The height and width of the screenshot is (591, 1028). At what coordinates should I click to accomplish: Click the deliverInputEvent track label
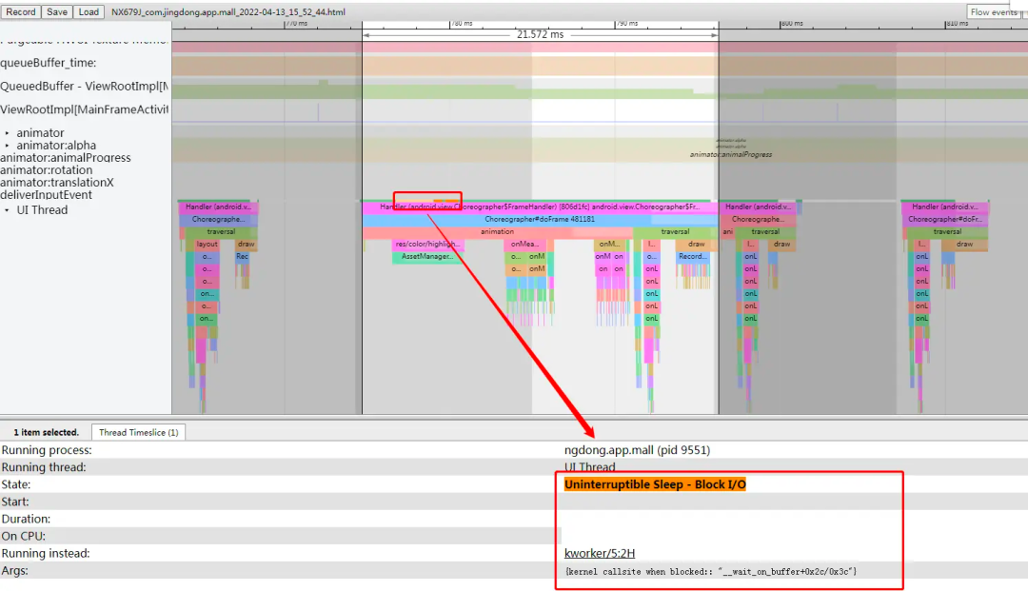pyautogui.click(x=46, y=195)
